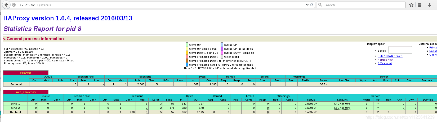Click the Frontend Bytes Out value 1 195
437x122 pixels.
213,84
